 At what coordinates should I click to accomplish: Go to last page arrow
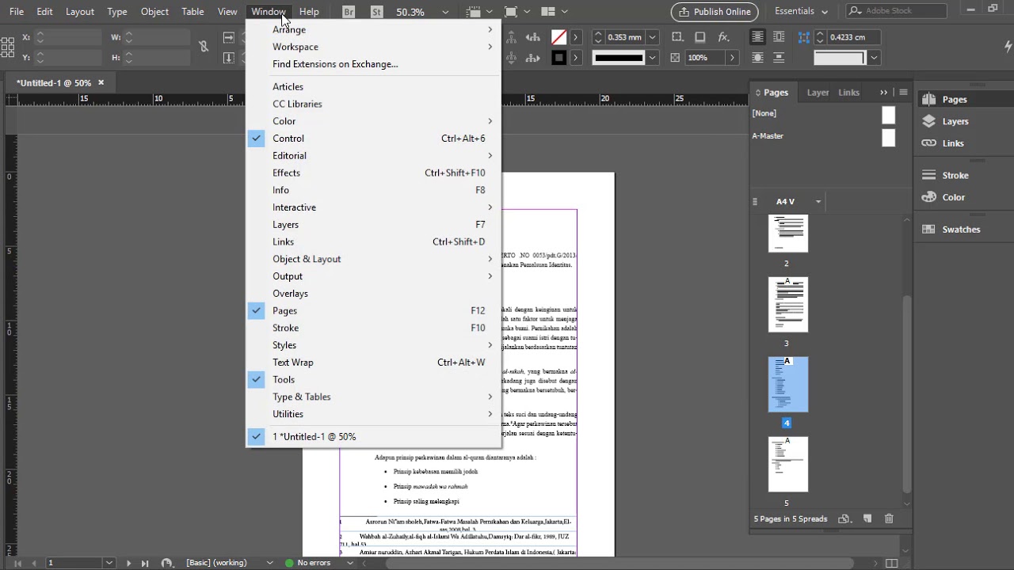[x=145, y=563]
